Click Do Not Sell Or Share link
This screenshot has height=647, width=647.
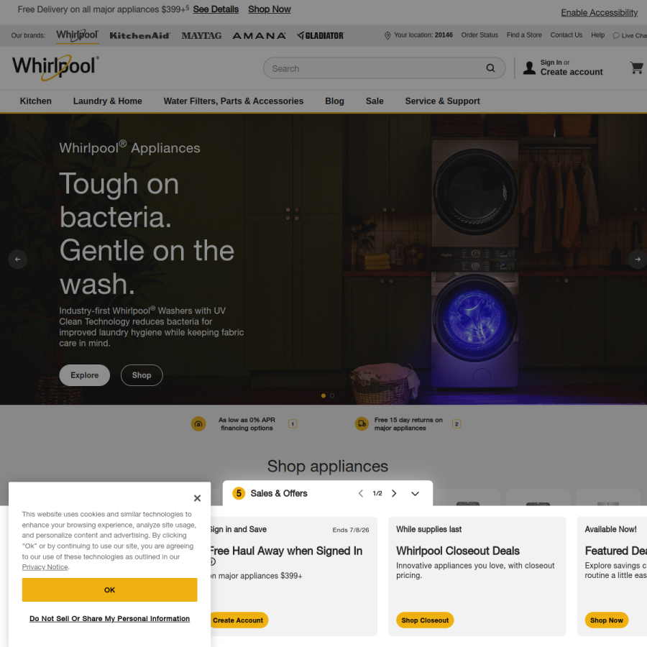[x=110, y=618]
